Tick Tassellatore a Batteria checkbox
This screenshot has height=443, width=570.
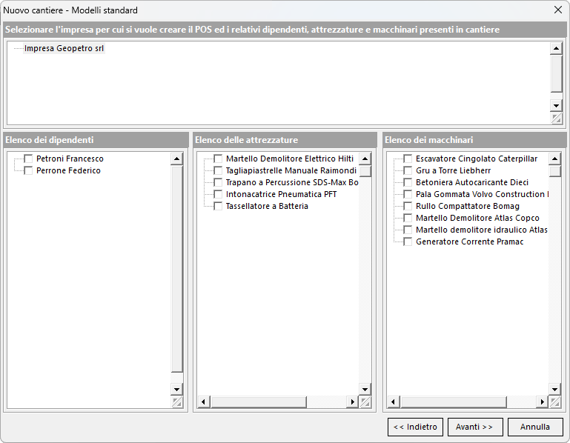click(x=218, y=206)
